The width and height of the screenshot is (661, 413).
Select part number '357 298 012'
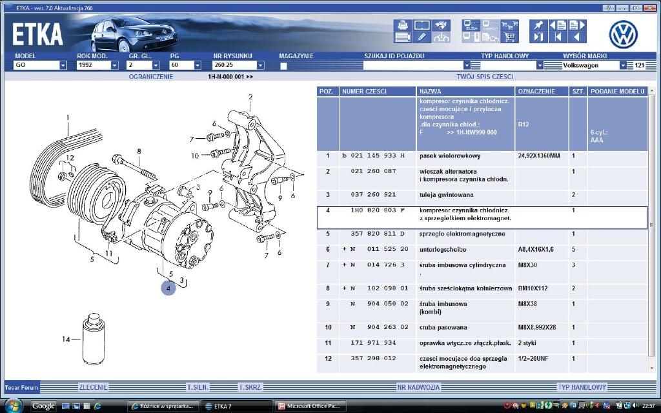pos(374,359)
